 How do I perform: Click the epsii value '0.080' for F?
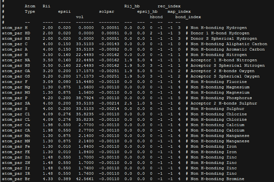point(64,82)
